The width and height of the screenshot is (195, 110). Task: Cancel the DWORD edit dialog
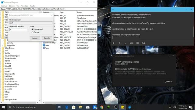(47, 38)
